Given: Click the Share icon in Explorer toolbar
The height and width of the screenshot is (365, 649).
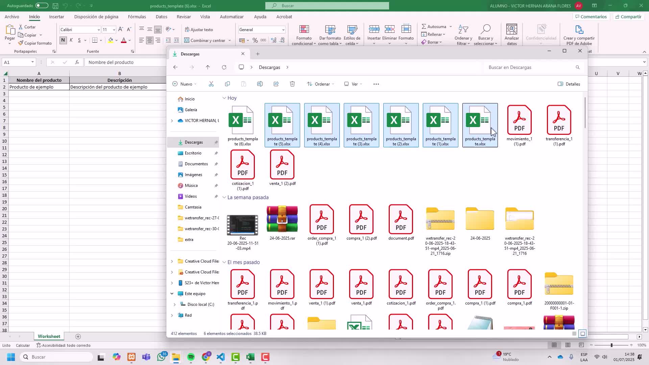Looking at the screenshot, I should pyautogui.click(x=276, y=84).
